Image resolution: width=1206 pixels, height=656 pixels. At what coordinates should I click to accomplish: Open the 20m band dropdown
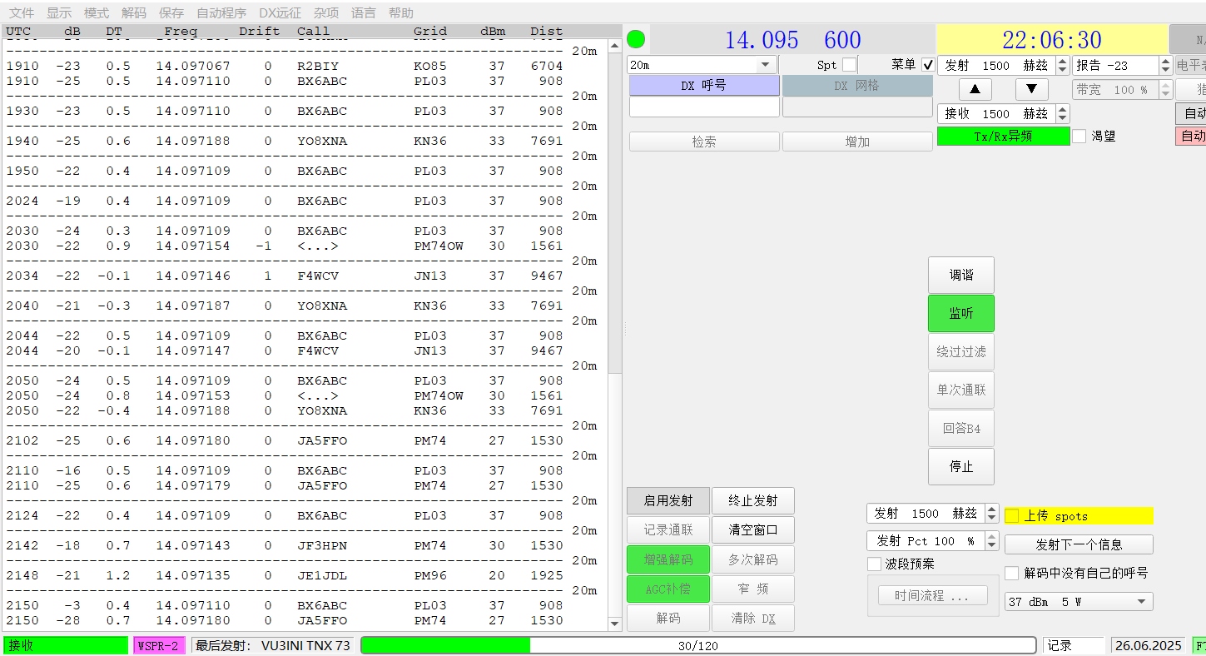pos(702,65)
